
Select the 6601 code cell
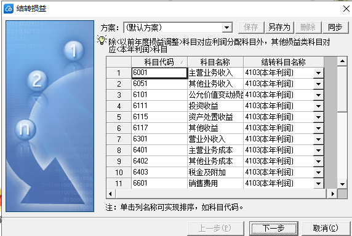(x=159, y=184)
